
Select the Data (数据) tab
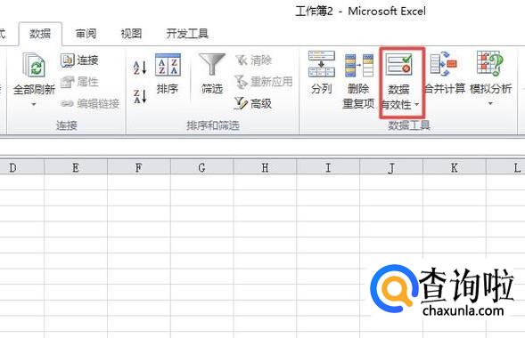tap(40, 34)
